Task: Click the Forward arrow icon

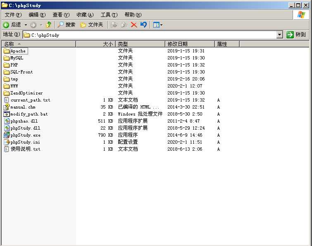Action: [33, 25]
